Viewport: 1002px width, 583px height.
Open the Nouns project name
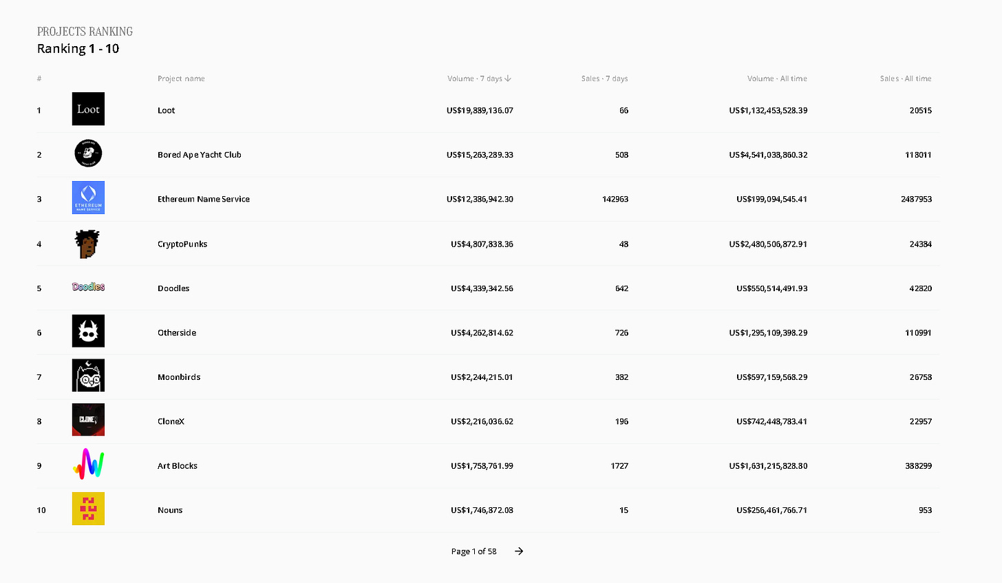(170, 510)
